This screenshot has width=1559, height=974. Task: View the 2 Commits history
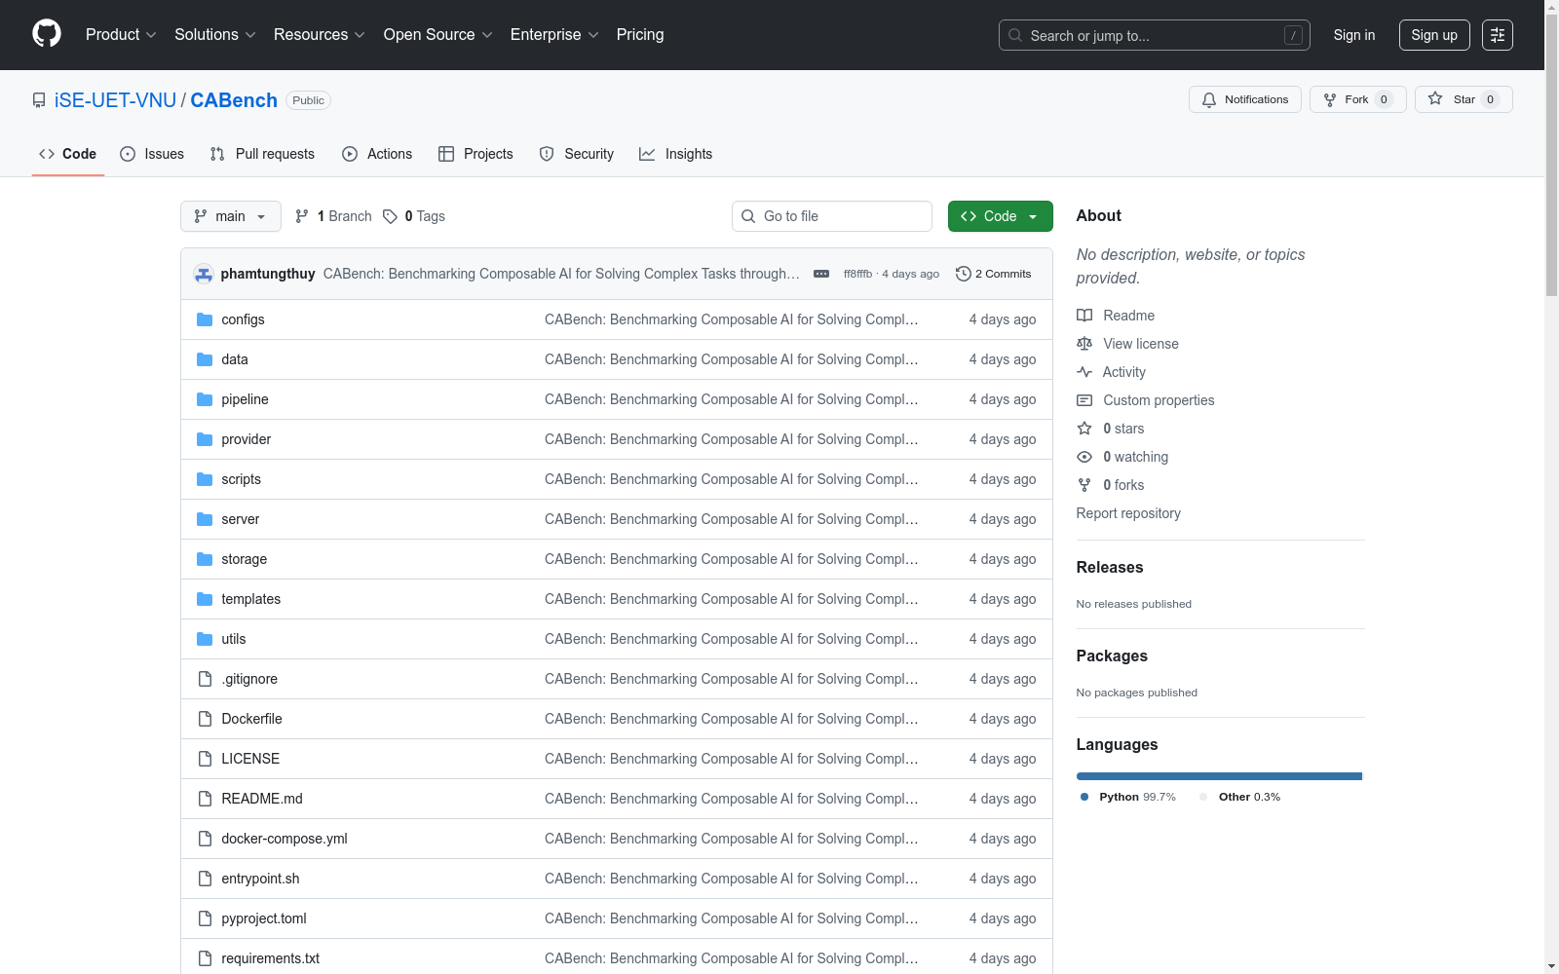994,274
